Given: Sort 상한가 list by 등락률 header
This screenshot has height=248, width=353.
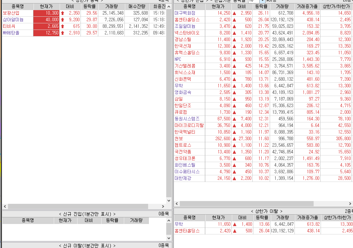Looking at the screenshot, I should point(89,7).
